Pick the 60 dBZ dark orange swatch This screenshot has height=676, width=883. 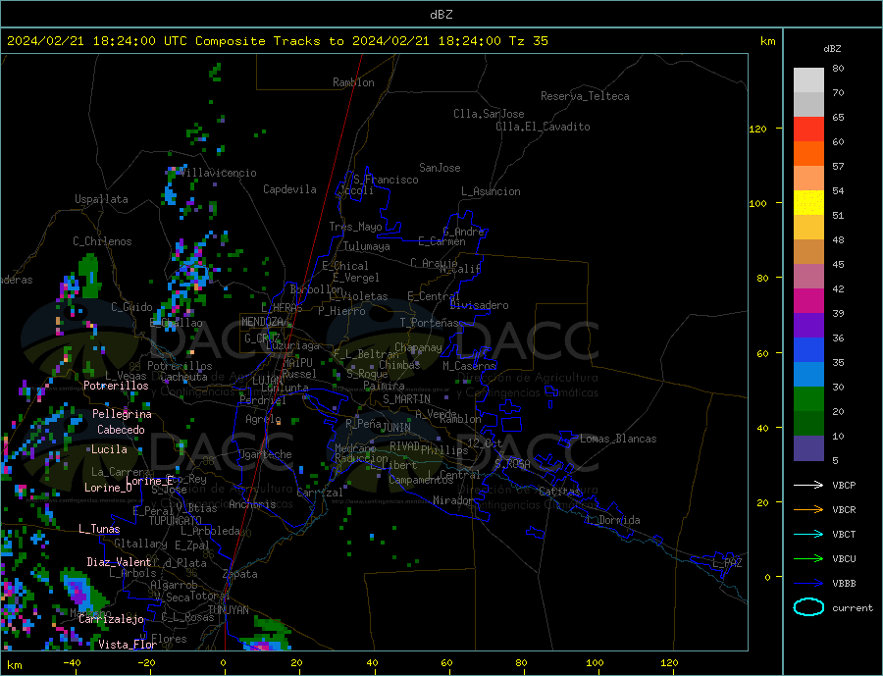(808, 154)
